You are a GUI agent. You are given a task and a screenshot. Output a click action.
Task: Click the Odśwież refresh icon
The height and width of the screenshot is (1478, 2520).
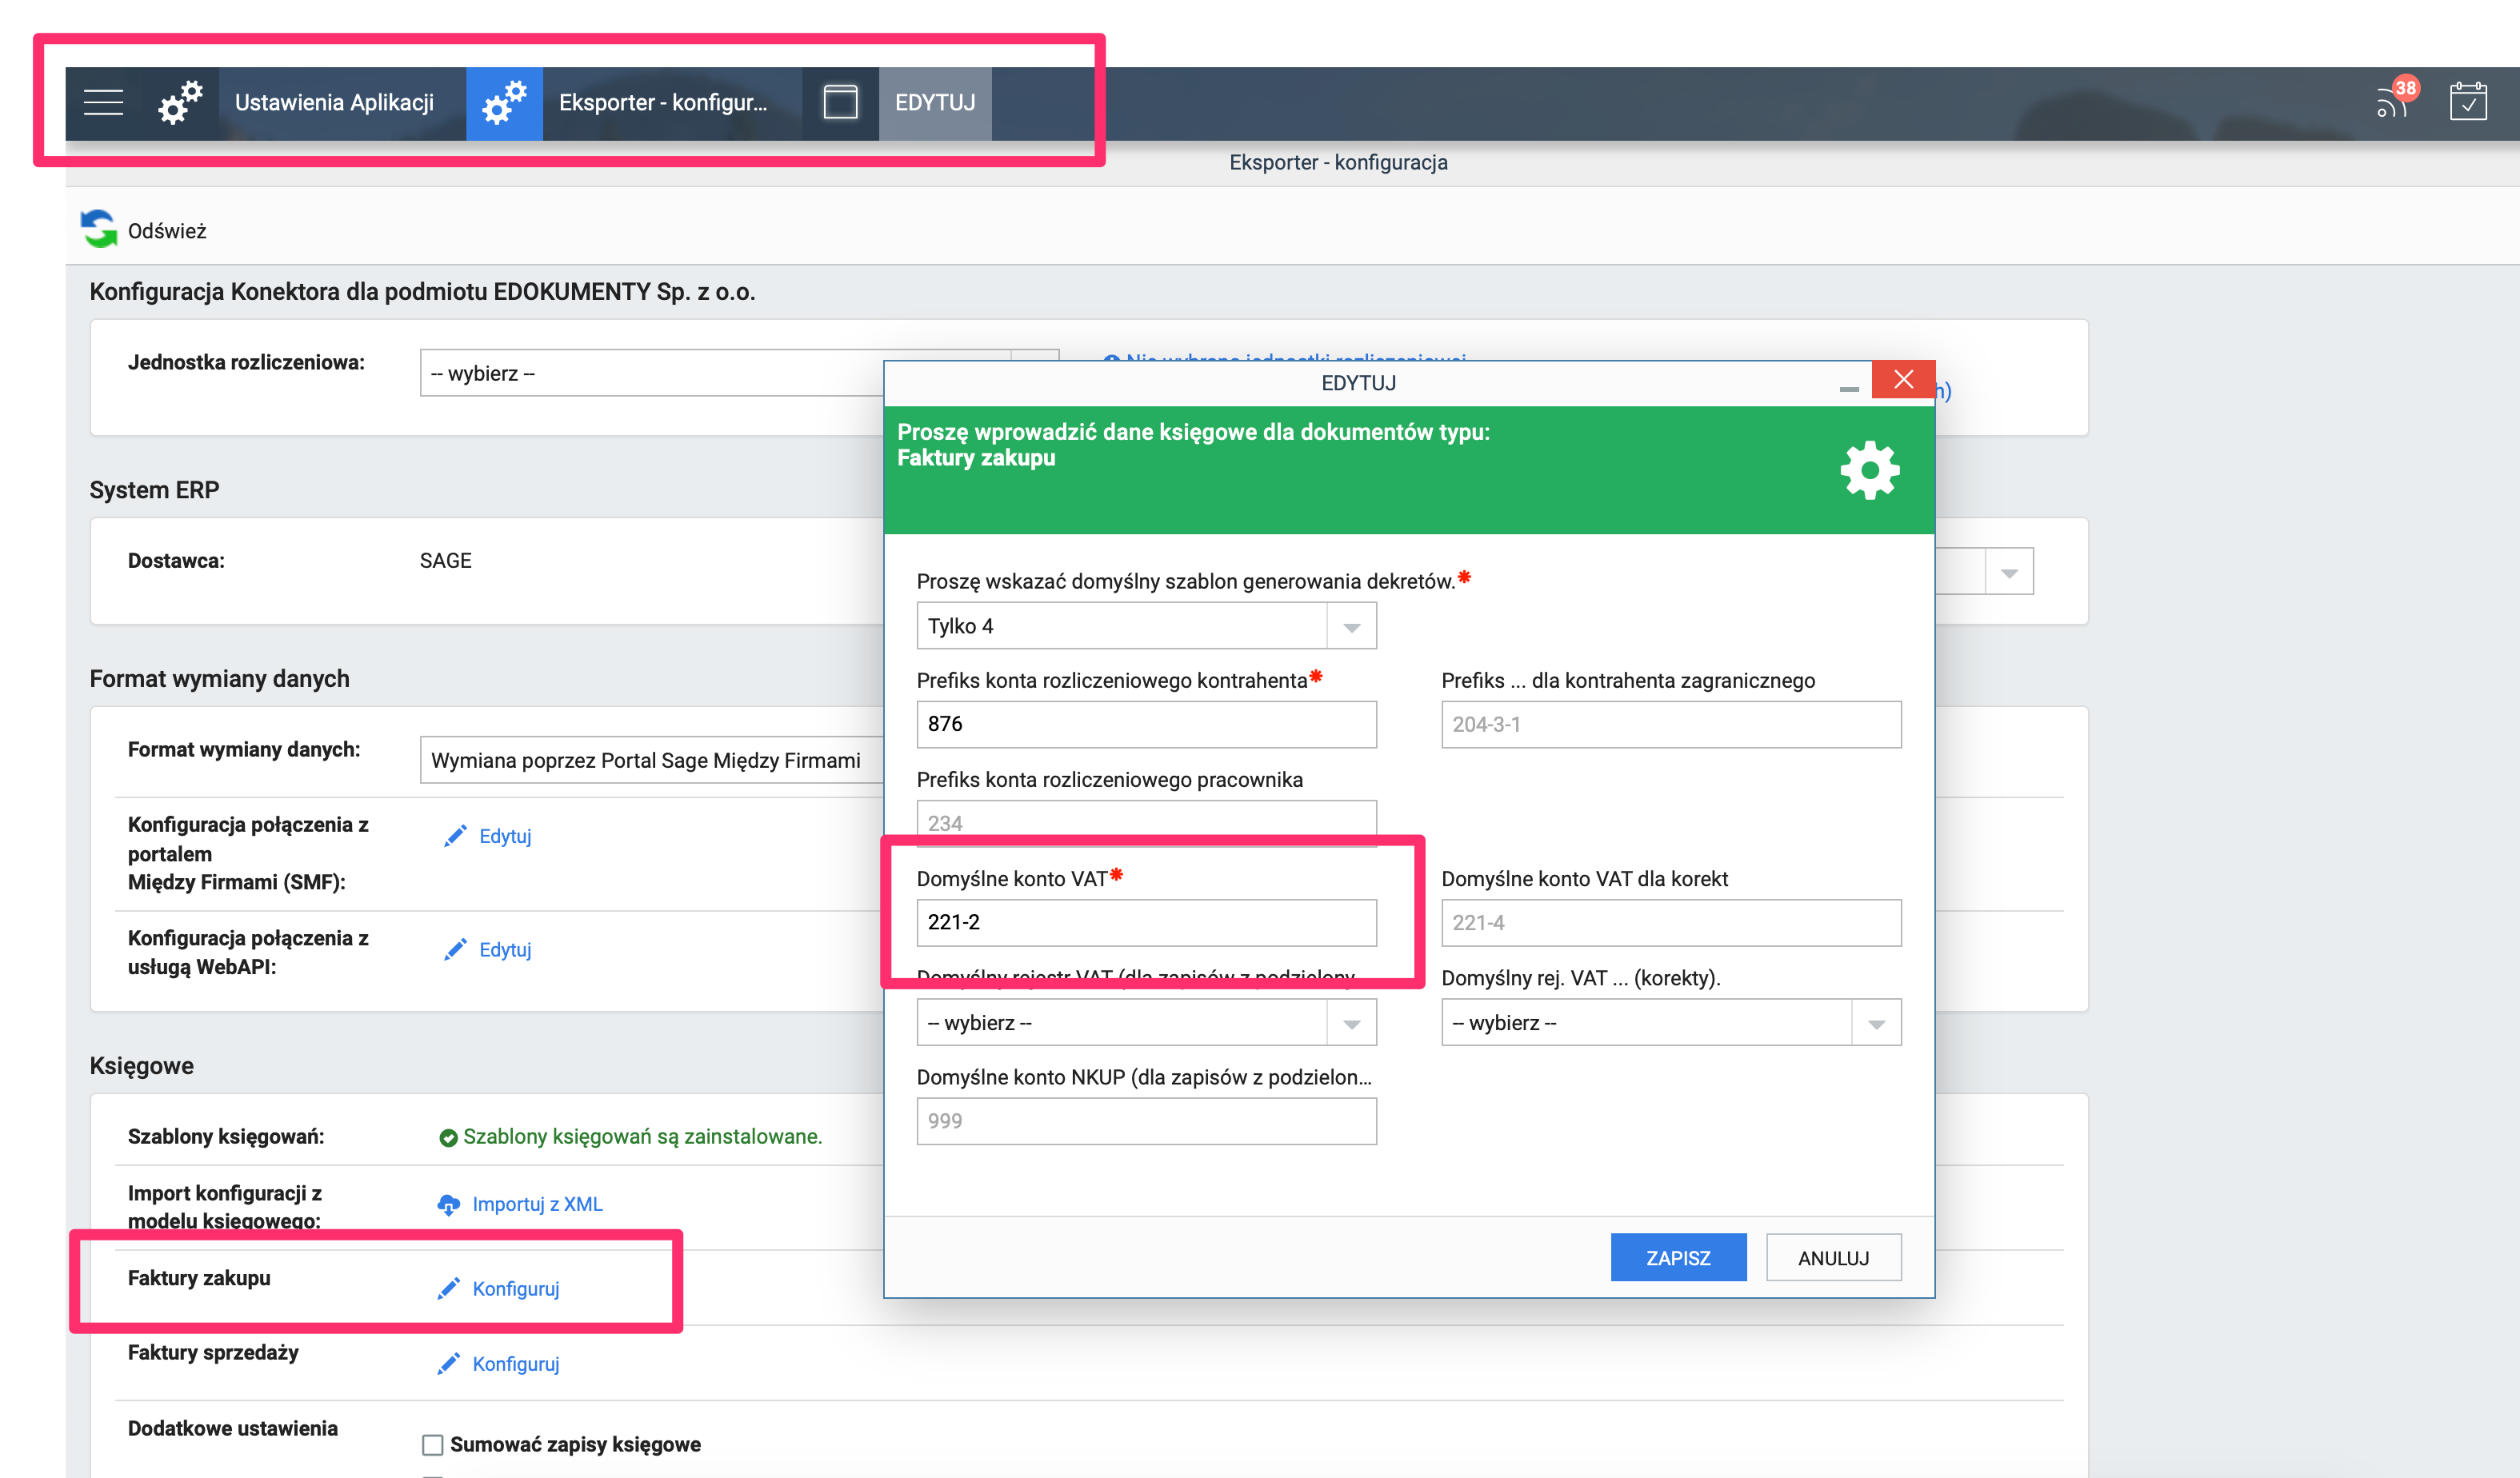(98, 229)
